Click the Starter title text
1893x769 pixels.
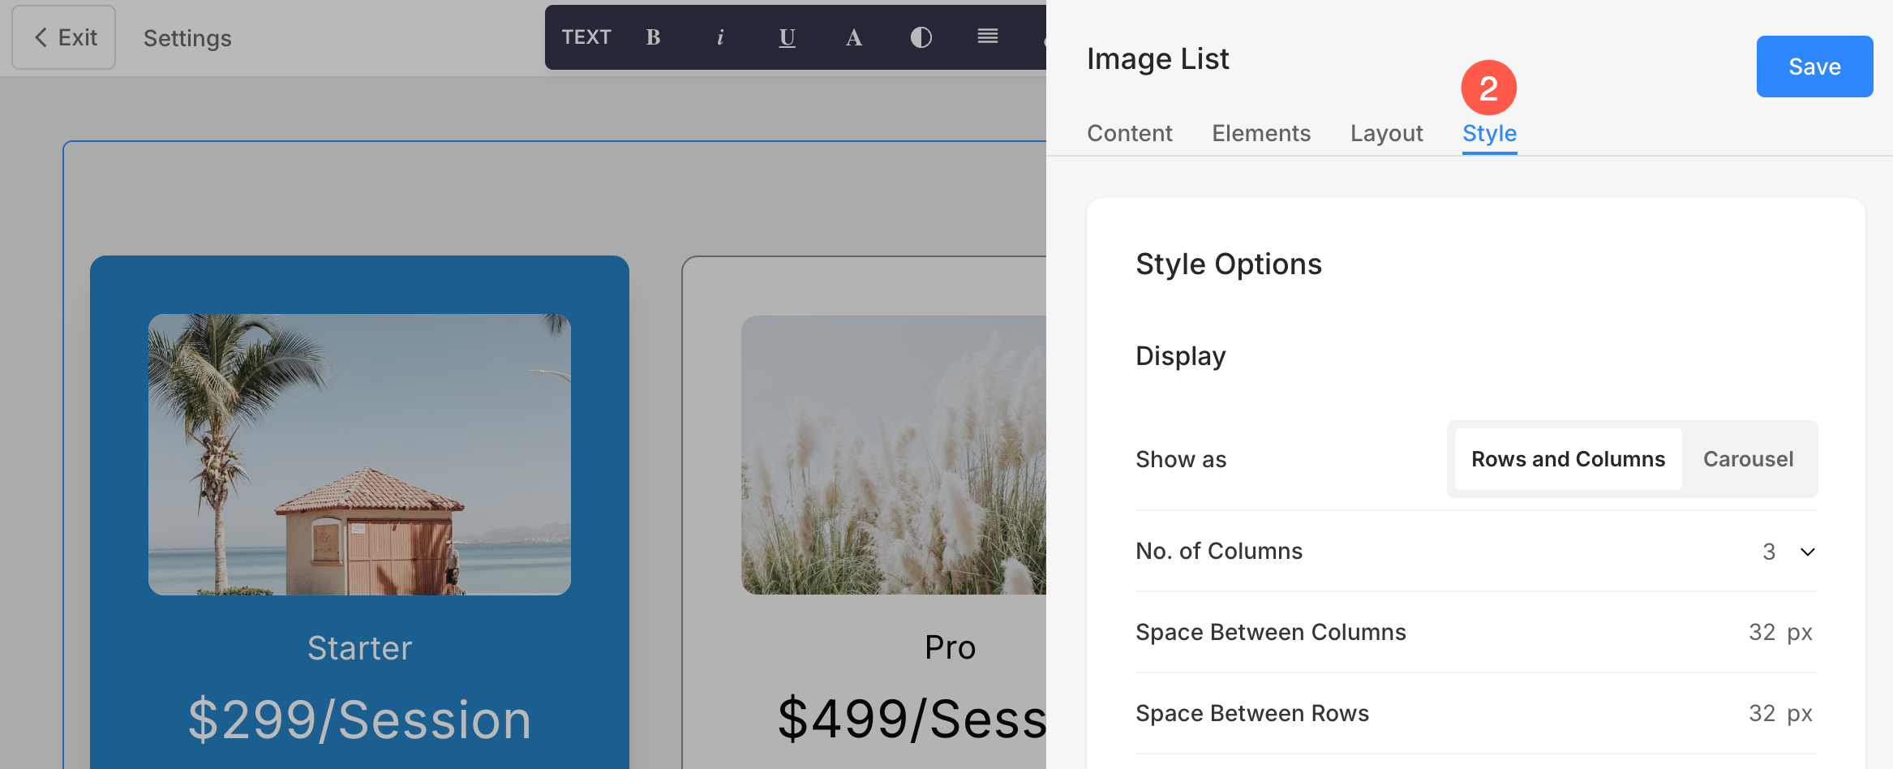pyautogui.click(x=359, y=648)
